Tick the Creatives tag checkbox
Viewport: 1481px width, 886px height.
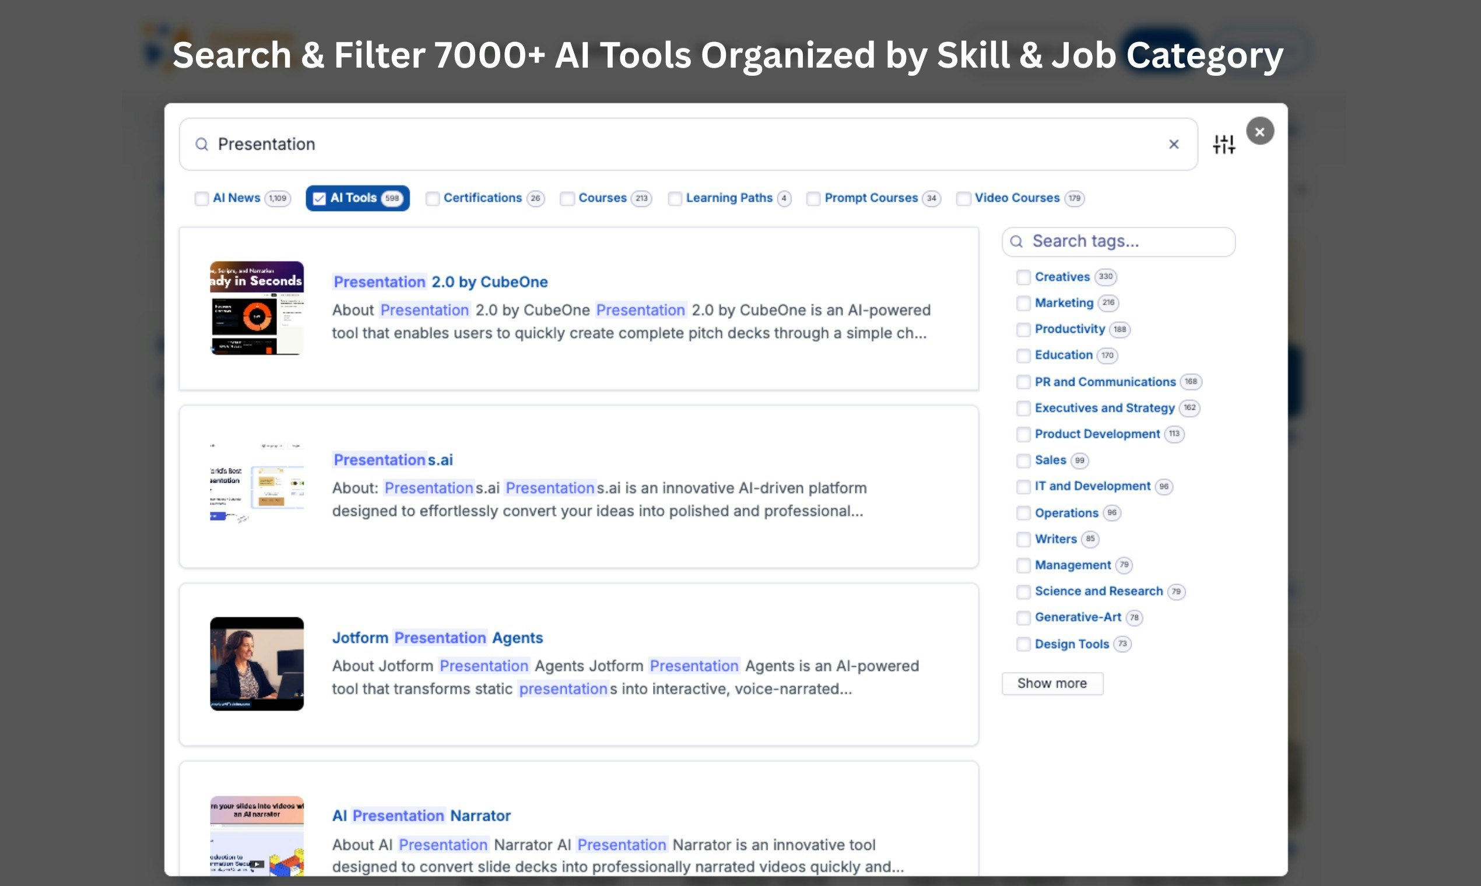pos(1023,277)
